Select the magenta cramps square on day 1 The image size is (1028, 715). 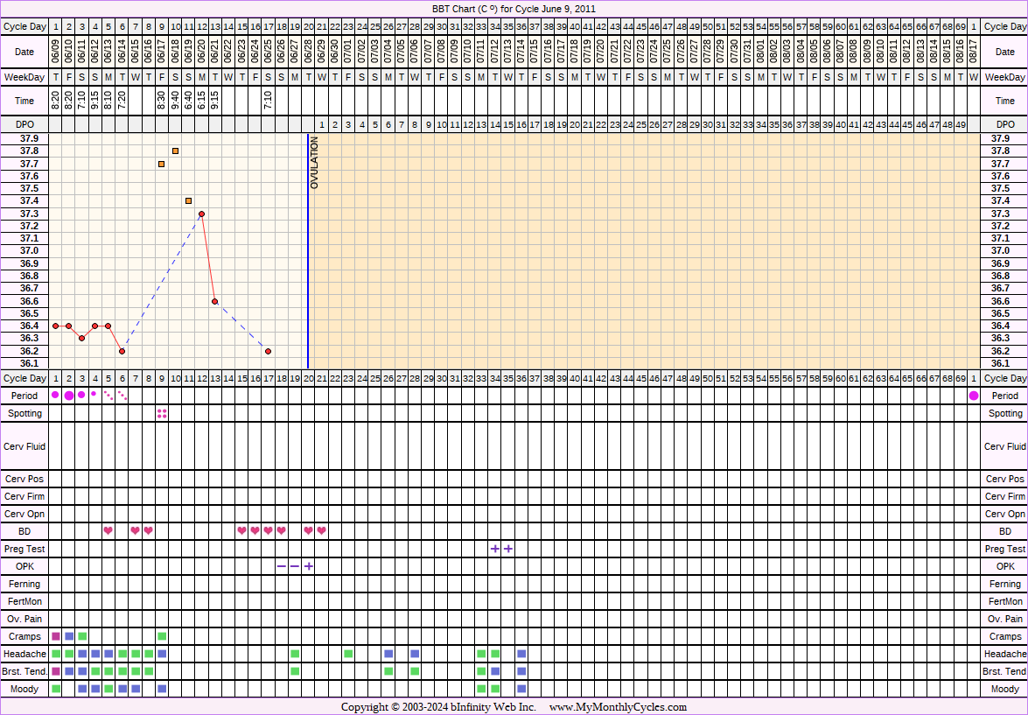tap(56, 636)
